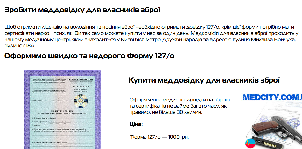Click the red and blue heartbeat icon
This screenshot has height=149, width=302.
250,144
